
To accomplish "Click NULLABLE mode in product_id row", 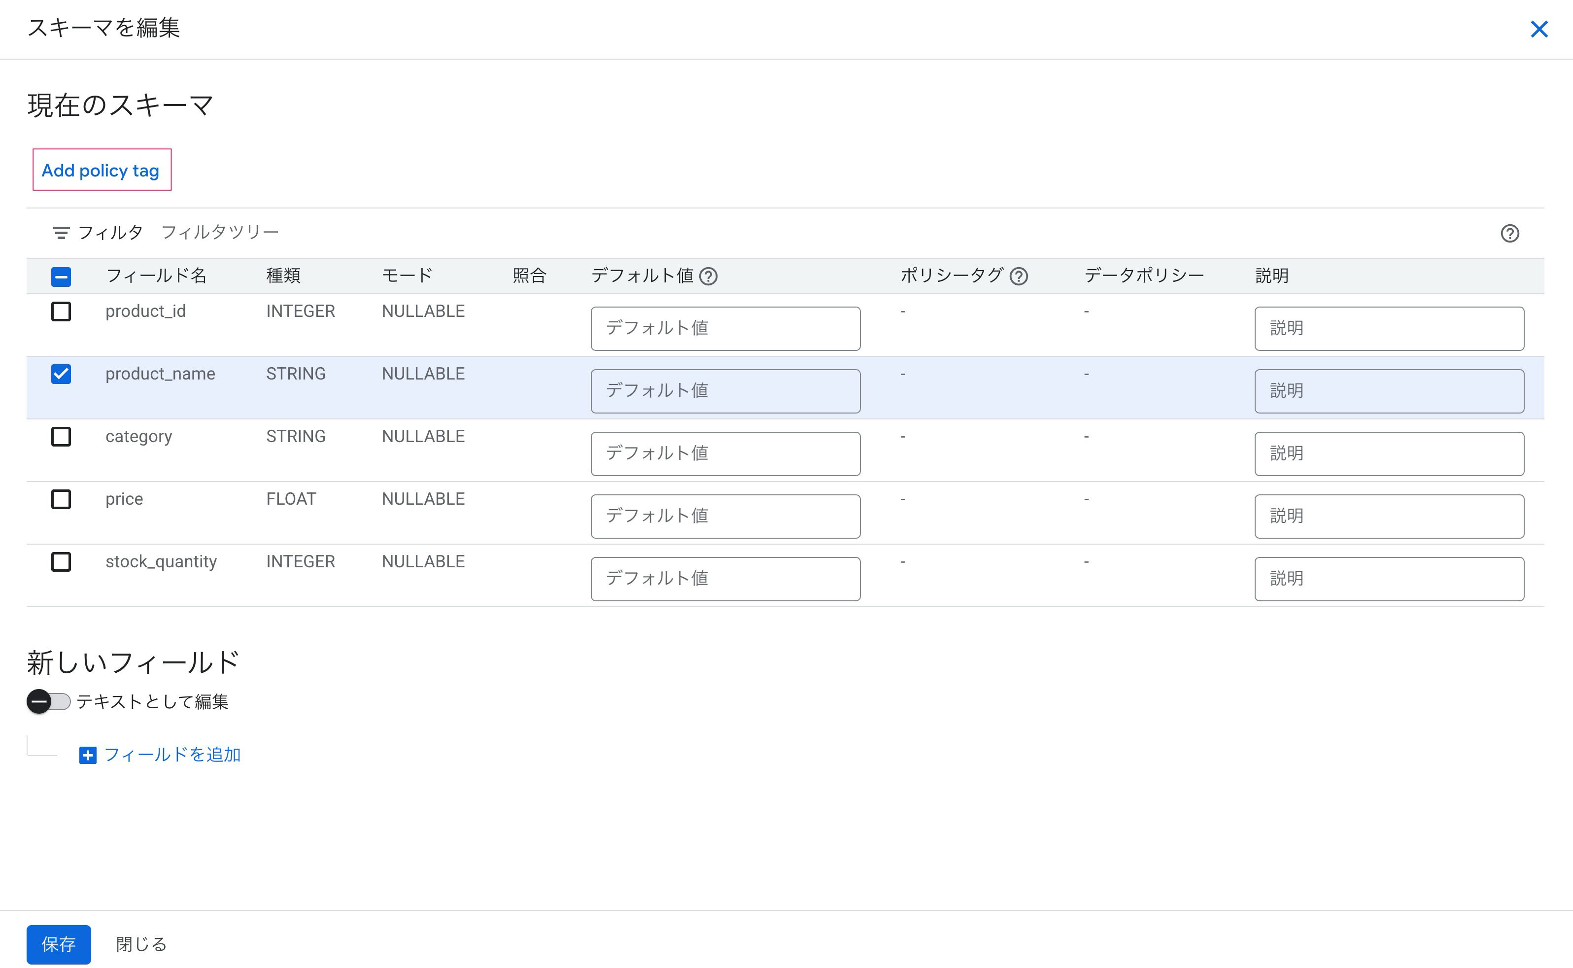I will [423, 311].
